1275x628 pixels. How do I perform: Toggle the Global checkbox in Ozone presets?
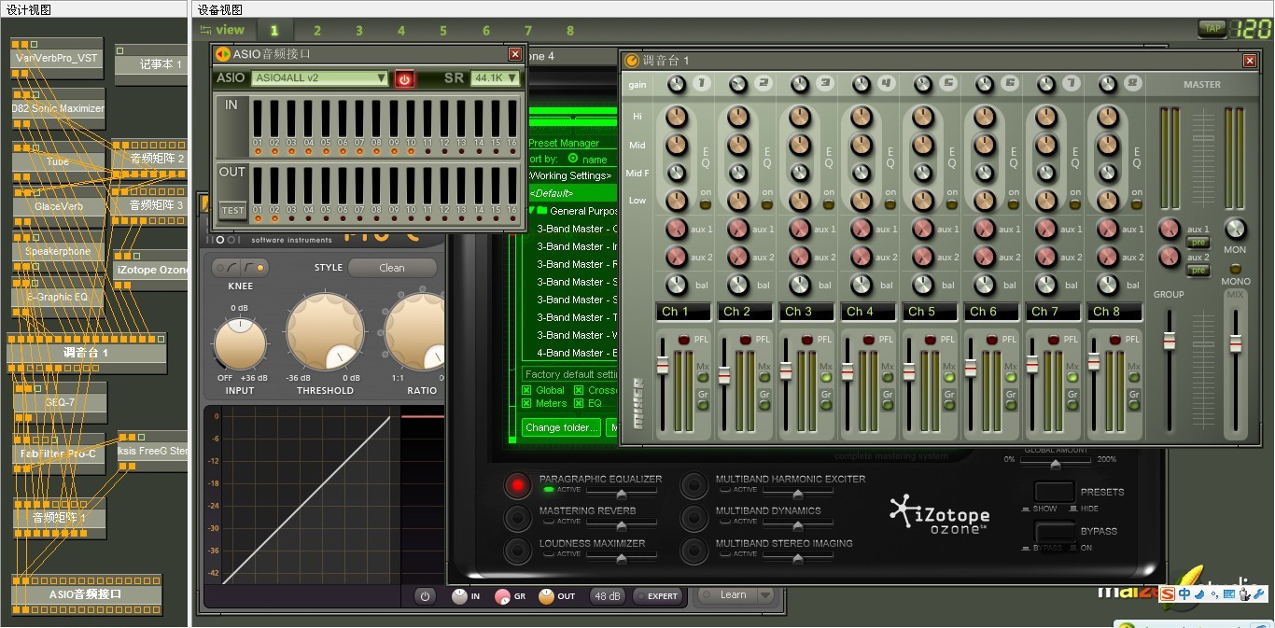point(527,390)
